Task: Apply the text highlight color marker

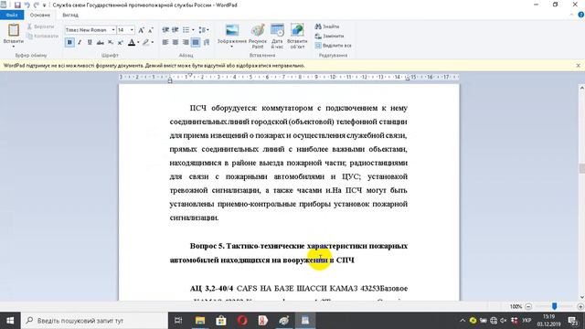Action: [x=146, y=43]
